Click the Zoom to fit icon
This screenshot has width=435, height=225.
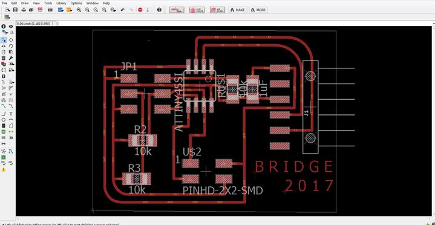(79, 10)
